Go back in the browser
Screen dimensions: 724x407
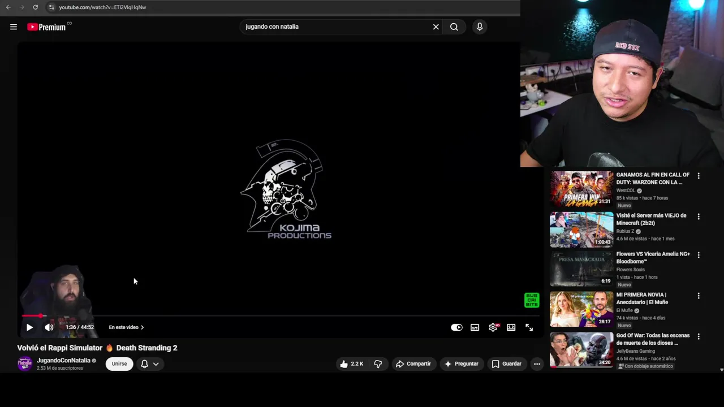[8, 7]
